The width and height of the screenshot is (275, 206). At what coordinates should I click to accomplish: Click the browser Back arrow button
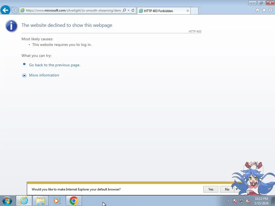pos(5,10)
